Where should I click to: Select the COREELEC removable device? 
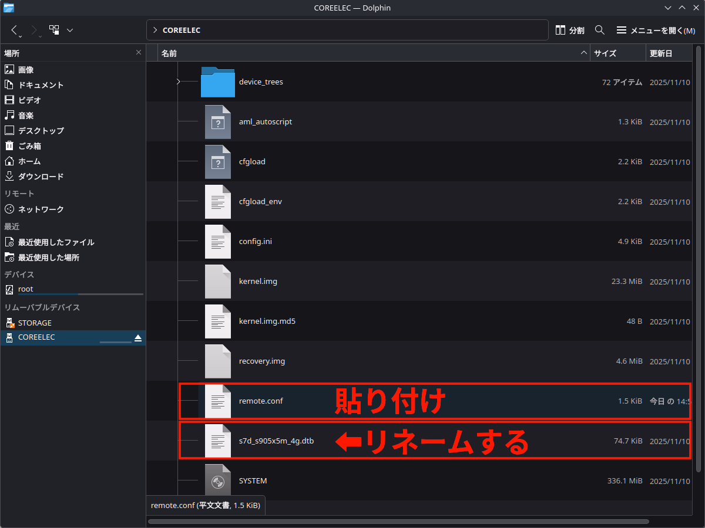click(73, 337)
